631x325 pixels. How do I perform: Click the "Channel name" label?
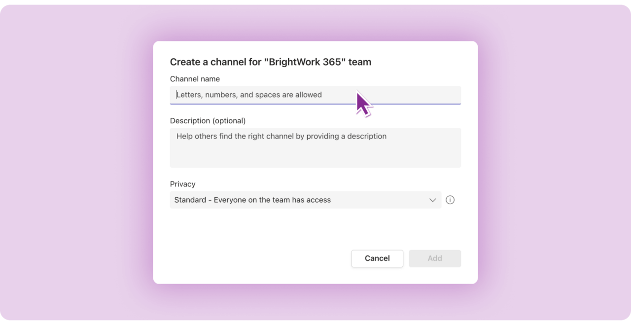[x=195, y=79]
